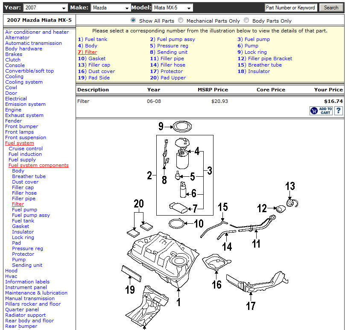
Task: Click the Search button
Action: click(x=331, y=8)
